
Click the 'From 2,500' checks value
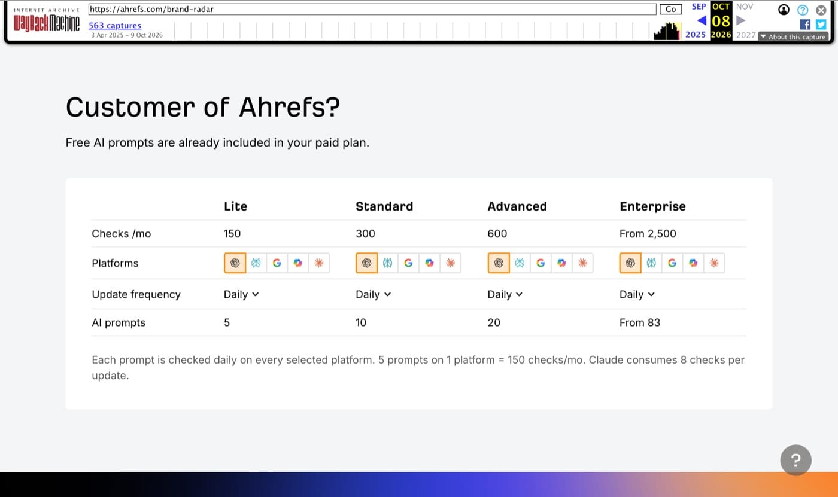coord(648,234)
